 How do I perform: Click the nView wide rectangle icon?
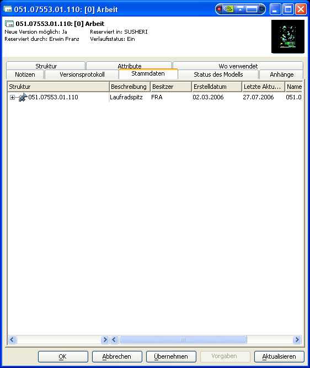252,9
